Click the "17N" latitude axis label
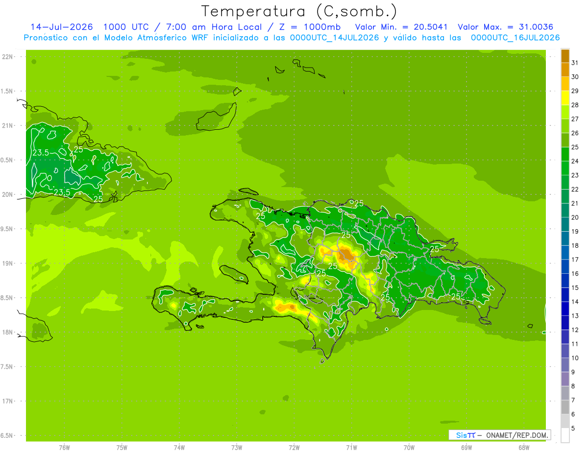Viewport: 588px width, 454px height. pyautogui.click(x=7, y=401)
